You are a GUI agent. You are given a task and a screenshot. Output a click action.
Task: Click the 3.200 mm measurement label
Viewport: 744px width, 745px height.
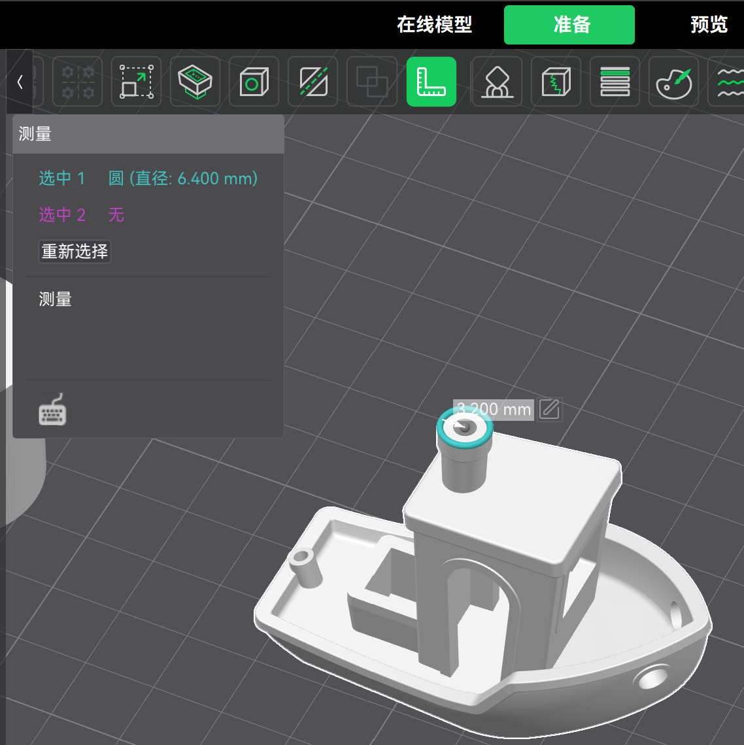click(x=494, y=409)
